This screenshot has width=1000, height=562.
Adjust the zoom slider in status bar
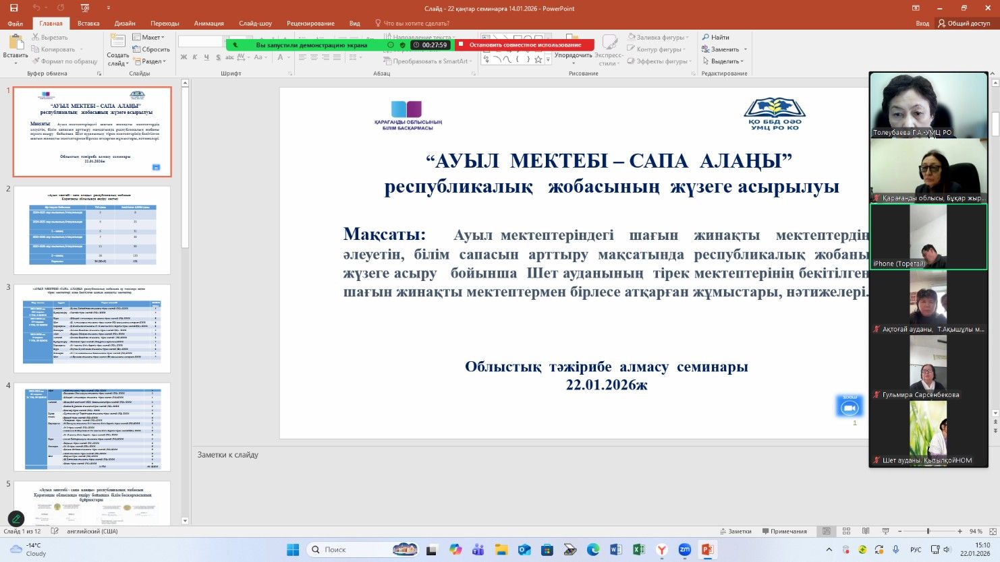(x=928, y=532)
